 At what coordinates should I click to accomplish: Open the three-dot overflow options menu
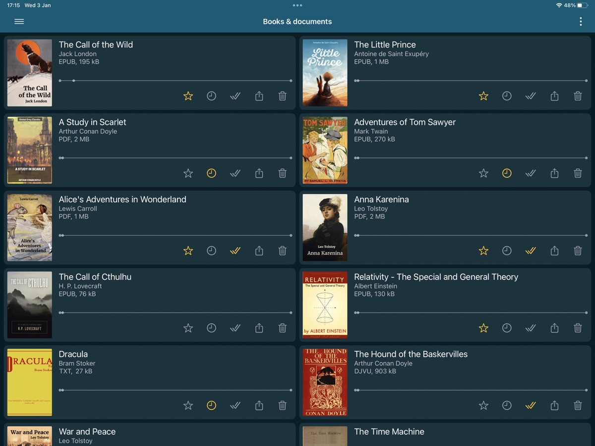[x=581, y=21]
